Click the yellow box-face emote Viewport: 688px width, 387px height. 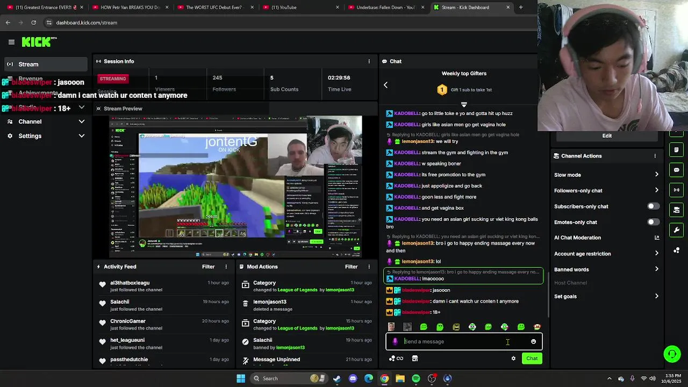point(456,327)
